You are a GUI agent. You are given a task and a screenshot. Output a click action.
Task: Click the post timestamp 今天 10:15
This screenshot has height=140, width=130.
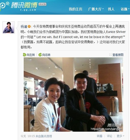tap(28, 136)
